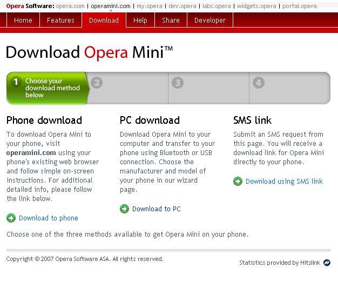Click 'Choose your download method below' step label
The image size is (338, 288).
point(52,88)
